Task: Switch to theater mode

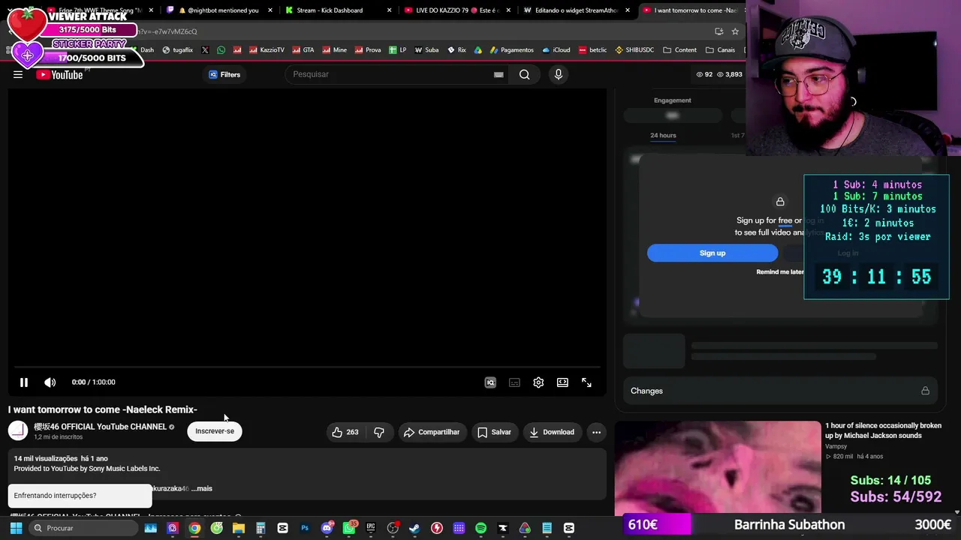Action: pos(562,382)
